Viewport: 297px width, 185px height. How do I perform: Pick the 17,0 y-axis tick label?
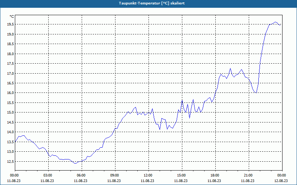[x=10, y=73]
